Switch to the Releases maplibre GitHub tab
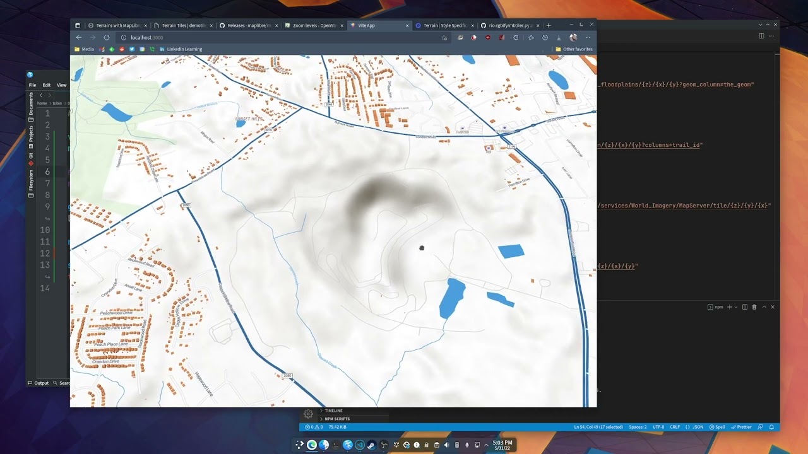The width and height of the screenshot is (808, 454). [x=249, y=25]
